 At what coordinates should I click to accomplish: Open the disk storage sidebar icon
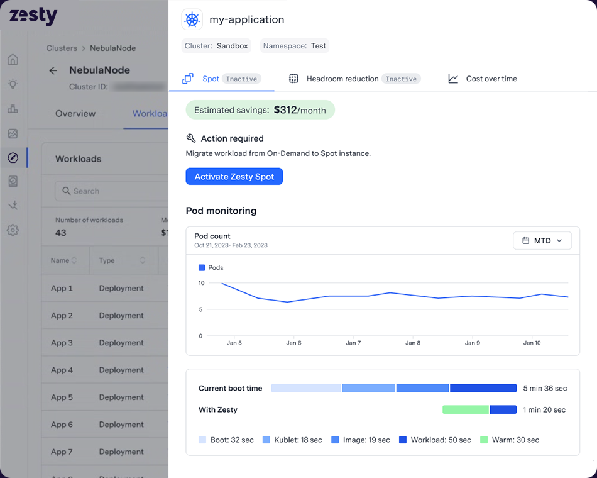click(x=13, y=181)
